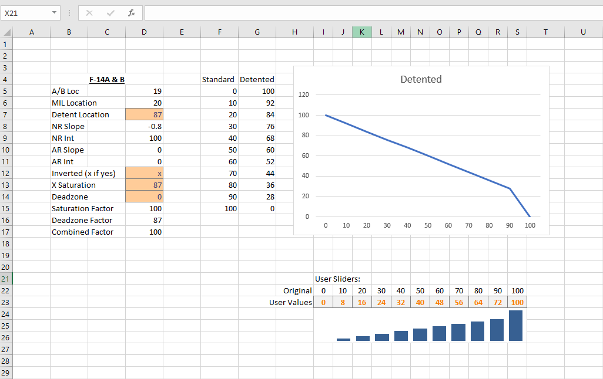Click the 'User Sliders:' label
The width and height of the screenshot is (603, 379).
(338, 279)
